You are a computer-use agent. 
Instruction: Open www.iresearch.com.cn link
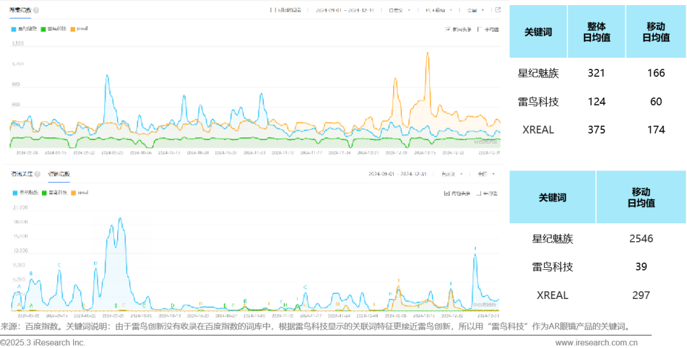(597, 342)
